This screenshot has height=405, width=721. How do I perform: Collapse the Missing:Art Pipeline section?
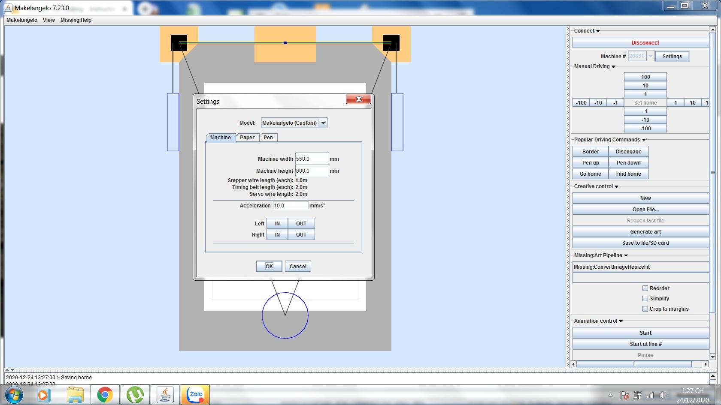coord(626,255)
